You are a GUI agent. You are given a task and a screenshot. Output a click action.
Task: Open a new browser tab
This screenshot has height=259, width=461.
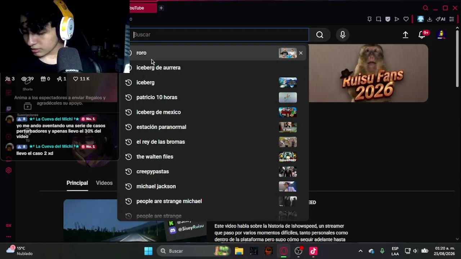pyautogui.click(x=161, y=8)
